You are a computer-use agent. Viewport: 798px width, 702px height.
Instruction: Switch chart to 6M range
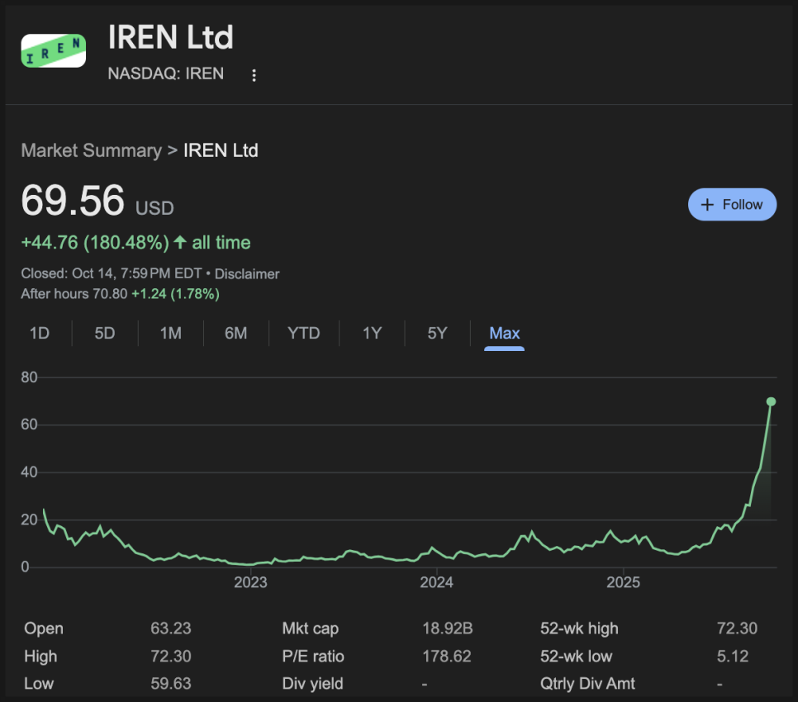point(236,334)
